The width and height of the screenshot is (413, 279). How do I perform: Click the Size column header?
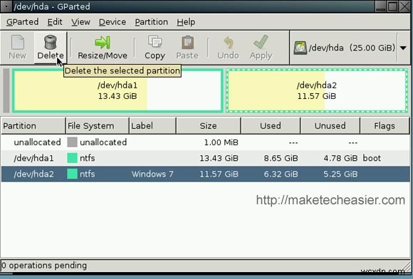click(x=209, y=126)
